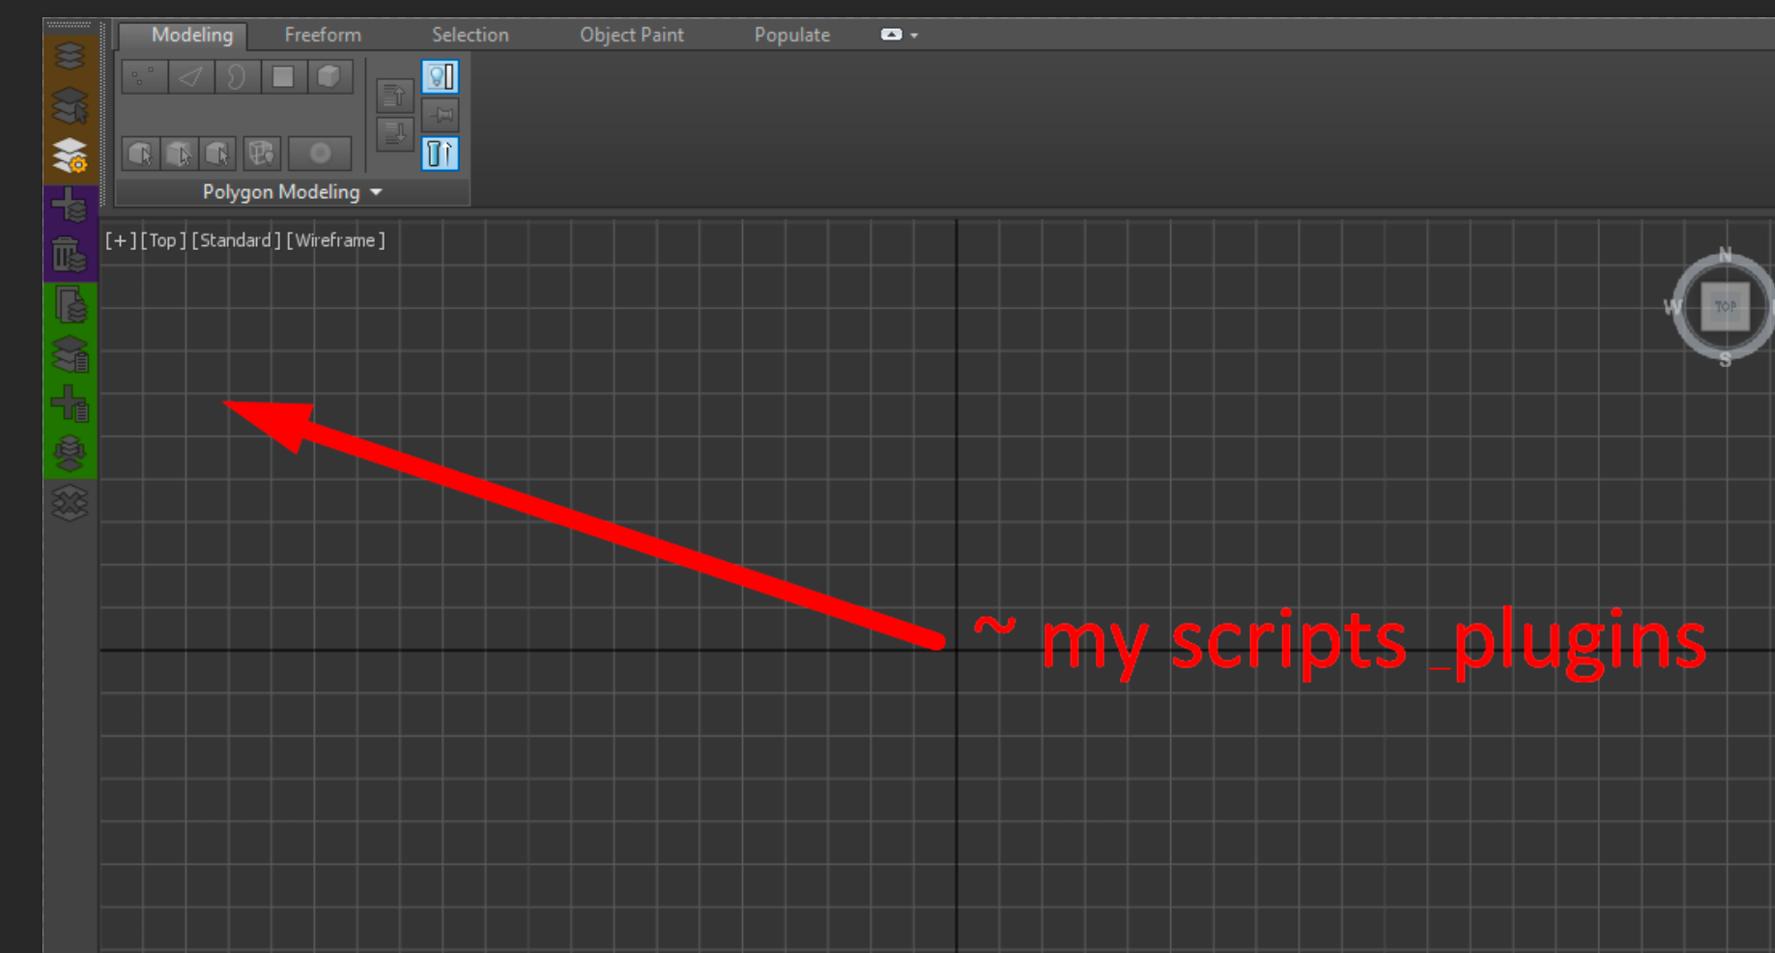The image size is (1775, 953).
Task: Expand the Polygon Modeling panel dropdown
Action: click(376, 191)
